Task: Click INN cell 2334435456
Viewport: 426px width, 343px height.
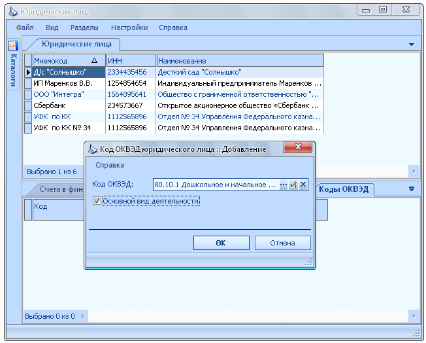Action: 131,72
